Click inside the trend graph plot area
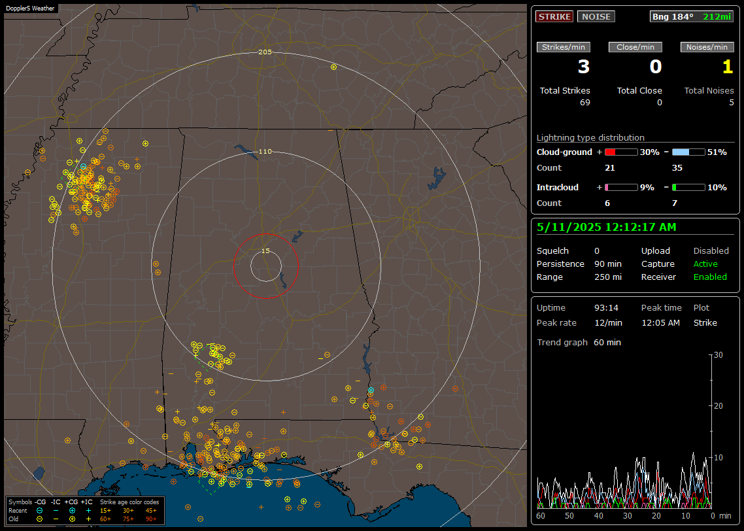Image resolution: width=744 pixels, height=531 pixels. (x=624, y=432)
